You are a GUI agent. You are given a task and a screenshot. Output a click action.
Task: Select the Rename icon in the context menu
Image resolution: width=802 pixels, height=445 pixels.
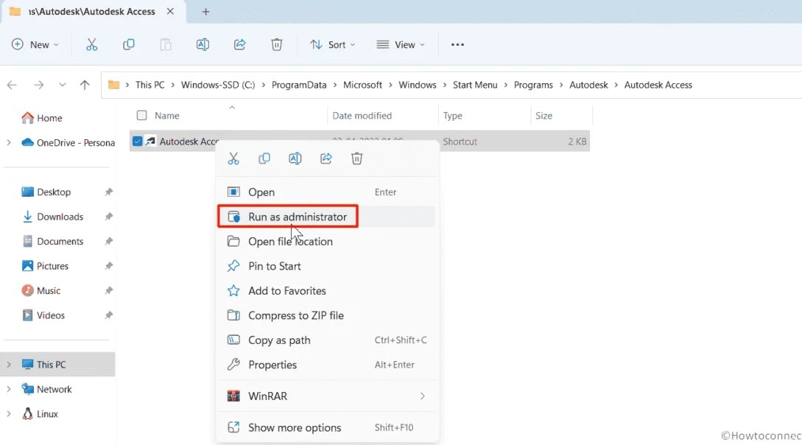295,158
